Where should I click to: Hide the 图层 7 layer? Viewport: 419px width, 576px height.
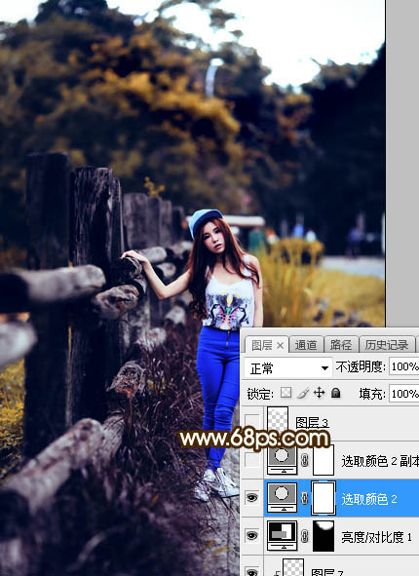point(252,571)
